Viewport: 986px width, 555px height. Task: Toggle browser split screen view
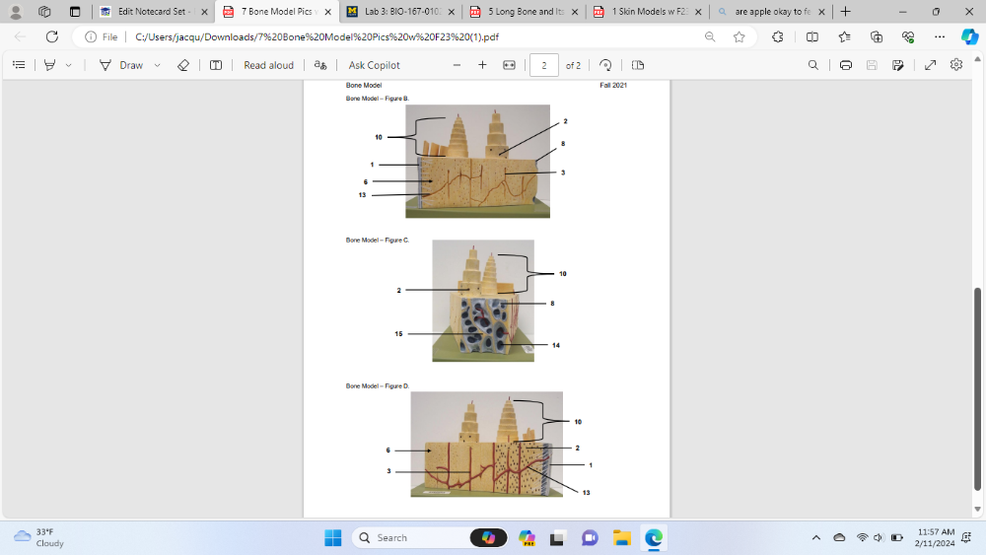[x=811, y=36]
